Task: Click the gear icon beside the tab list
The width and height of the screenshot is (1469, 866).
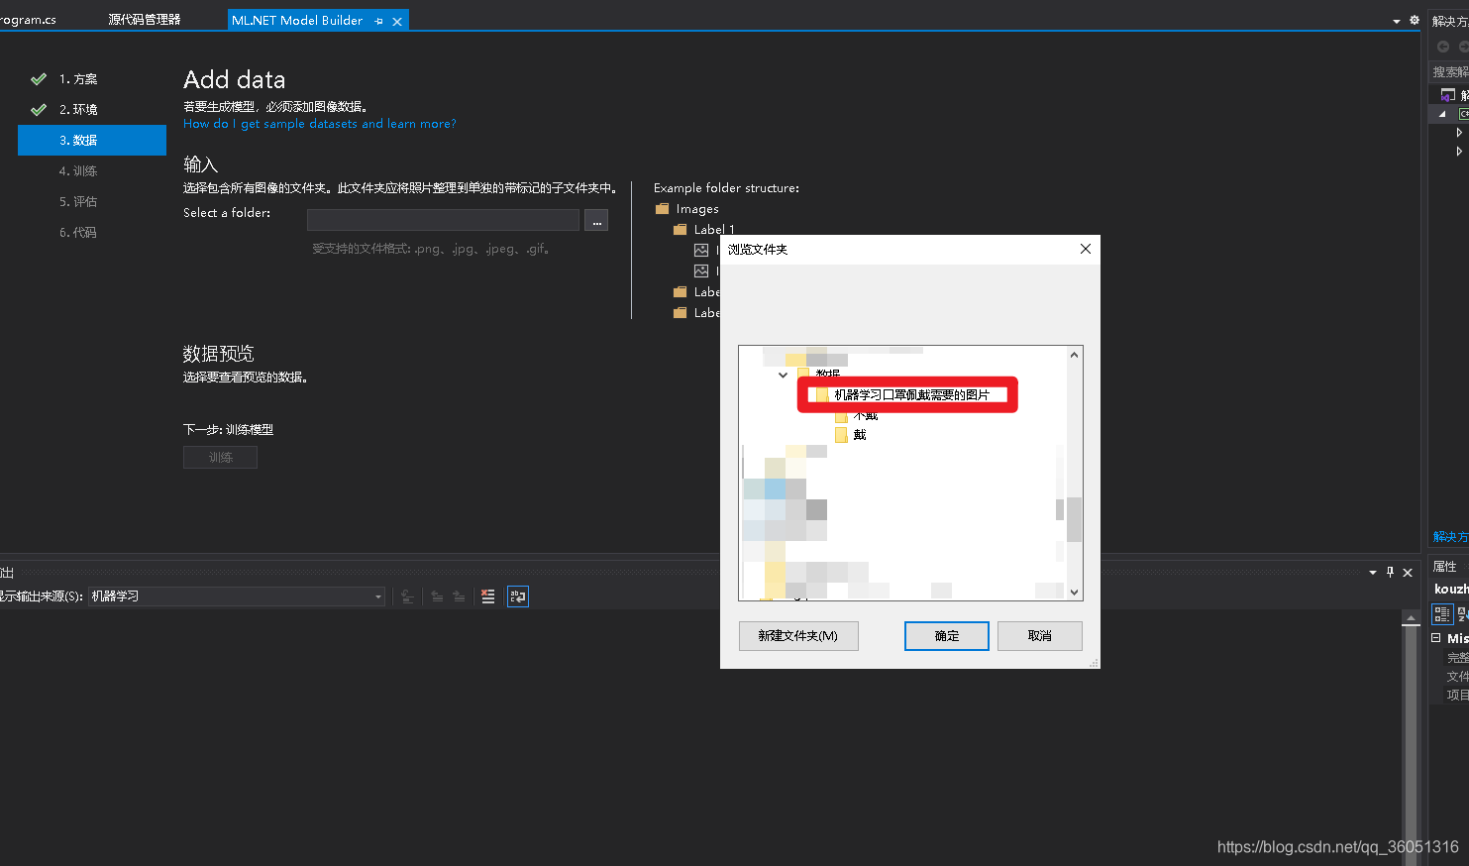Action: click(1414, 20)
